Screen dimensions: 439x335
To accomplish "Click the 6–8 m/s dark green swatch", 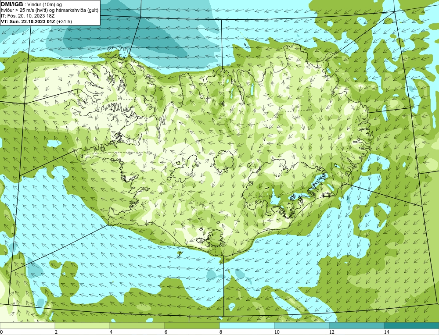I will point(192,325).
